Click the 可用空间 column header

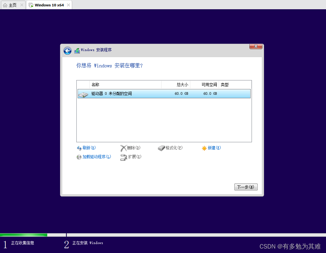tap(204, 85)
